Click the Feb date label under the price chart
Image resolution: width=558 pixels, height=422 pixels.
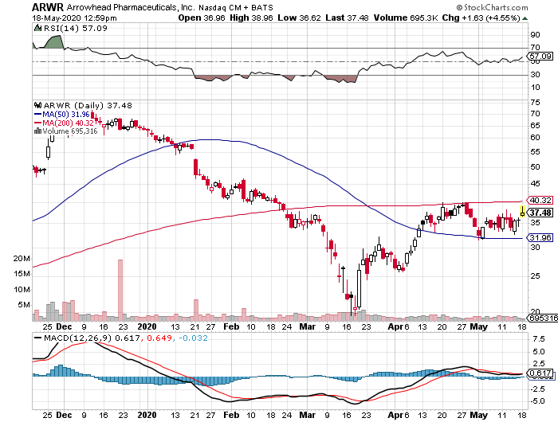tap(231, 326)
